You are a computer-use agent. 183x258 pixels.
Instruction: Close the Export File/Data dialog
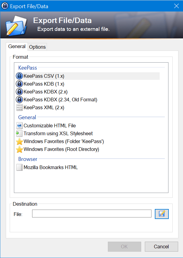coord(176,6)
